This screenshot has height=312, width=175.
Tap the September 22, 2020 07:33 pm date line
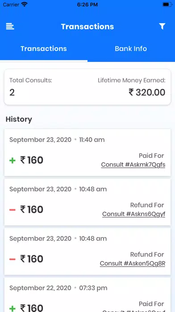point(58,288)
